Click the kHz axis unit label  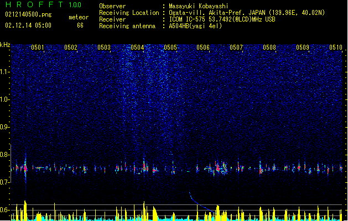(5, 45)
